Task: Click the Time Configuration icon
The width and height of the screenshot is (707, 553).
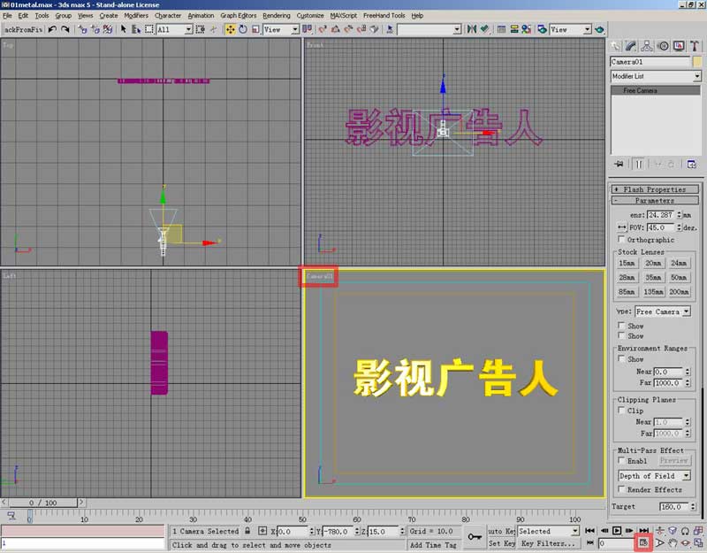Action: [644, 541]
